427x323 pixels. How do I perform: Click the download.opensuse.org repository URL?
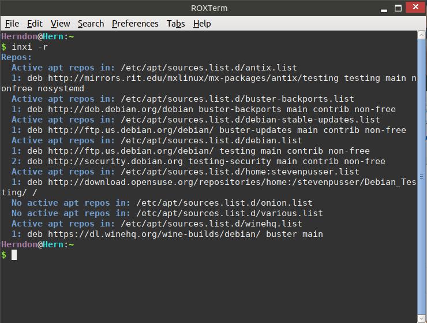232,182
